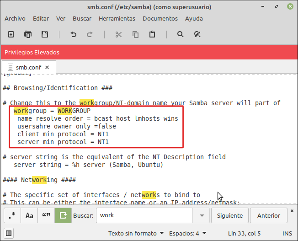This screenshot has width=298, height=241.
Task: Click the Siguiente button
Action: point(230,215)
